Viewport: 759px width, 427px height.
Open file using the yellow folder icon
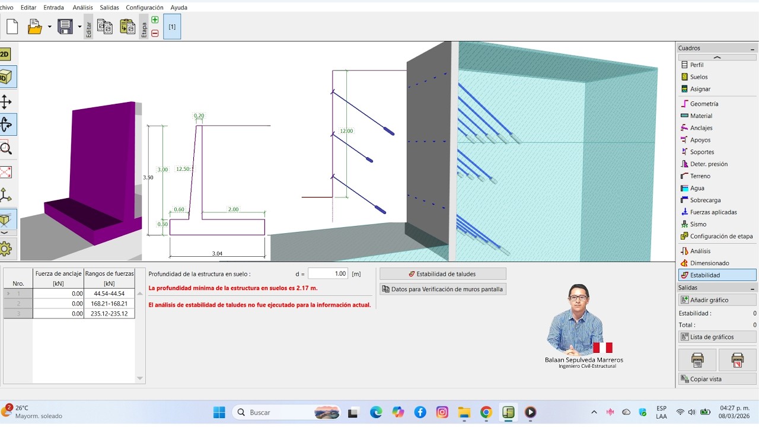35,27
